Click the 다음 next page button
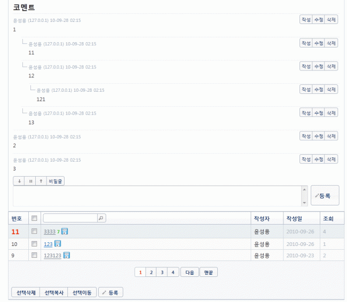 [x=190, y=272]
